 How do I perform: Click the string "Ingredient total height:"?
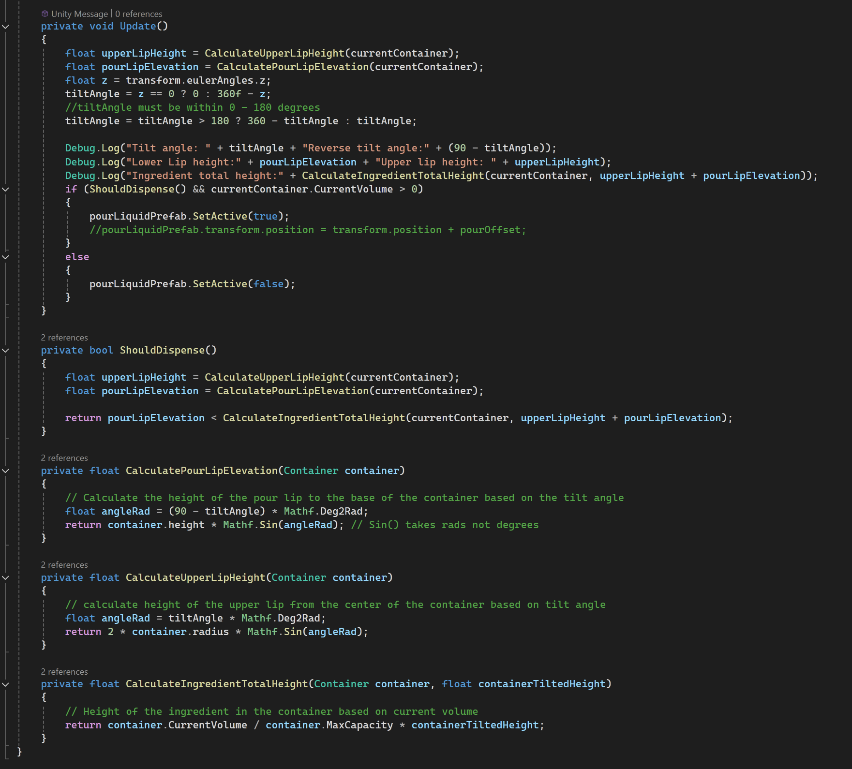pos(205,176)
